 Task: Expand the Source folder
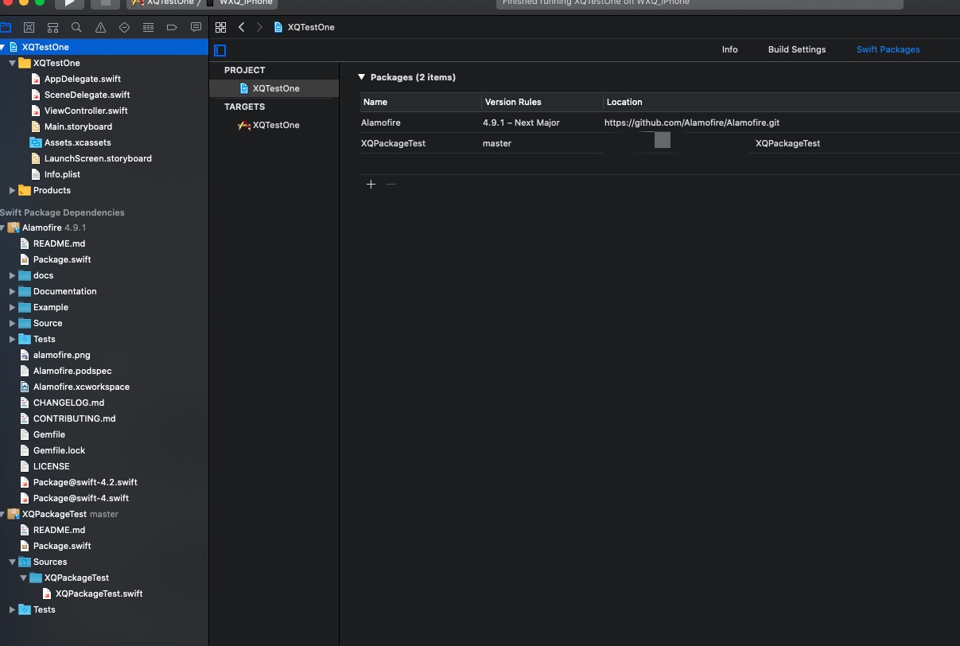pos(12,323)
